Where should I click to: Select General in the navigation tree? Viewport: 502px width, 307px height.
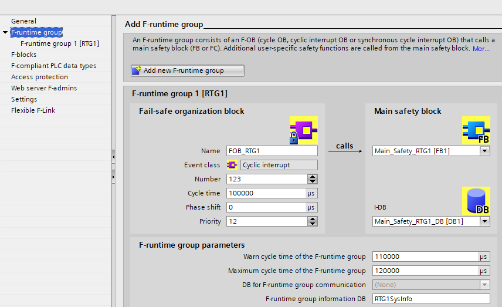coord(23,21)
